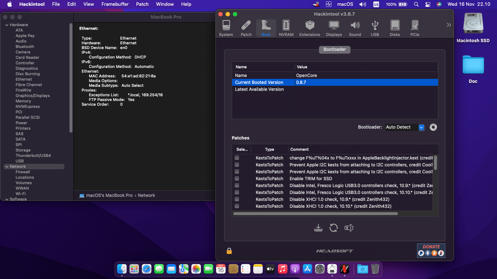
Task: Select Graphics/Displays in the sidebar
Action: point(33,96)
